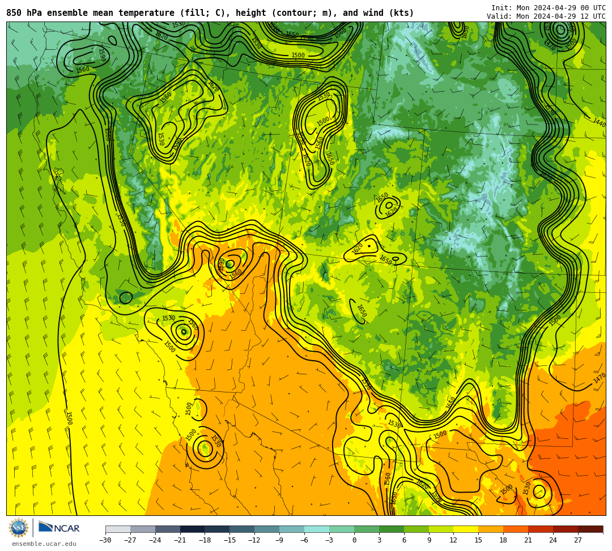Pick the dark green 3 to 6 swatch
This screenshot has height=551, width=612.
[392, 529]
